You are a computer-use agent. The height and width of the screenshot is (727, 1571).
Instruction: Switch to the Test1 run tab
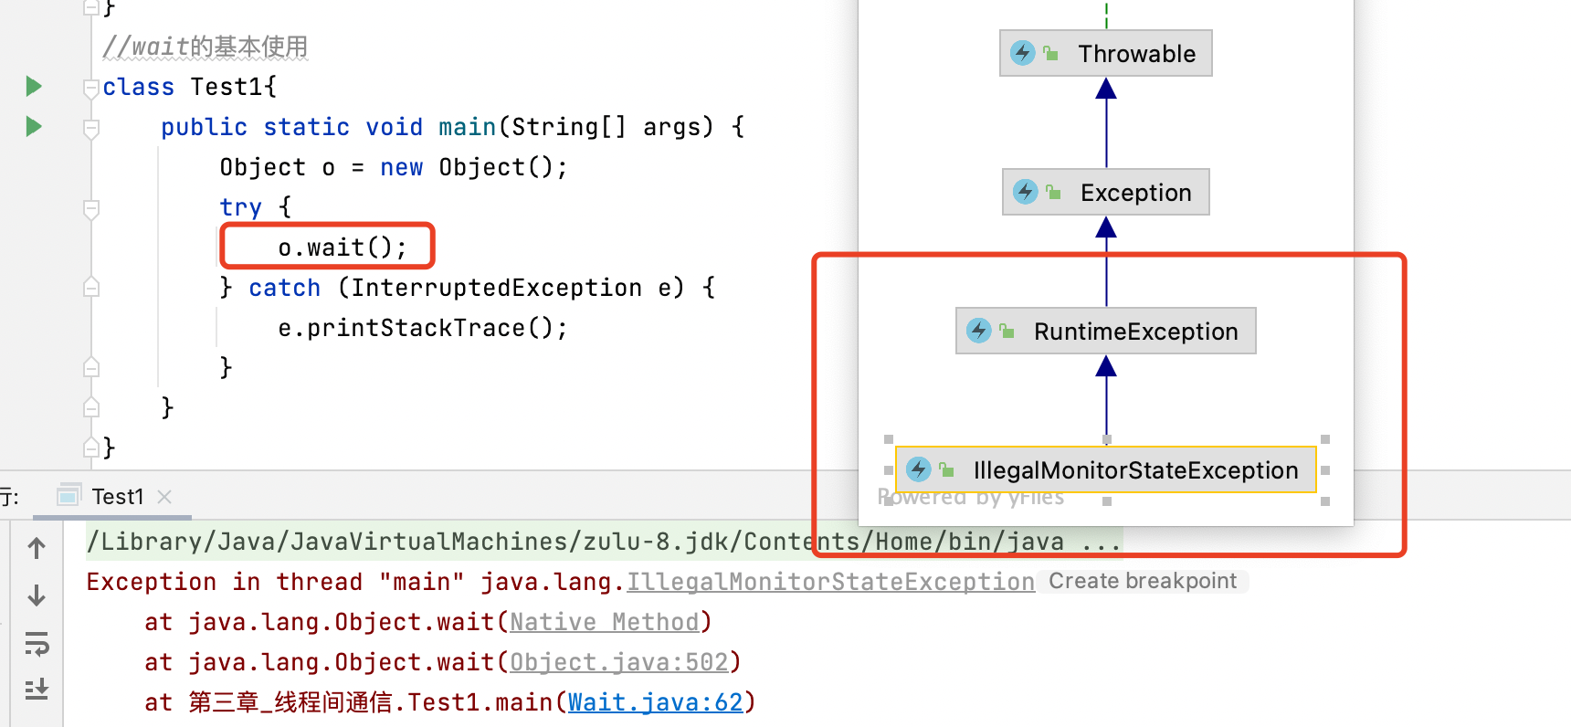point(117,497)
